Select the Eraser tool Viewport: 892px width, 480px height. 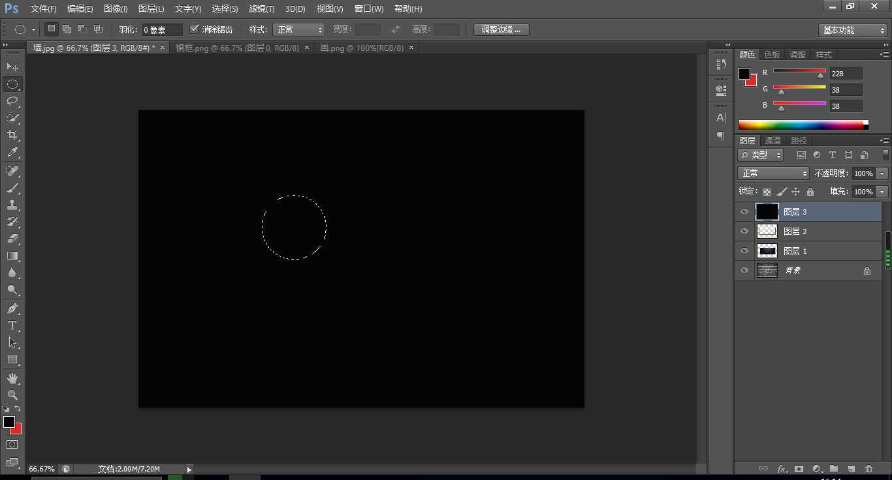click(x=12, y=239)
